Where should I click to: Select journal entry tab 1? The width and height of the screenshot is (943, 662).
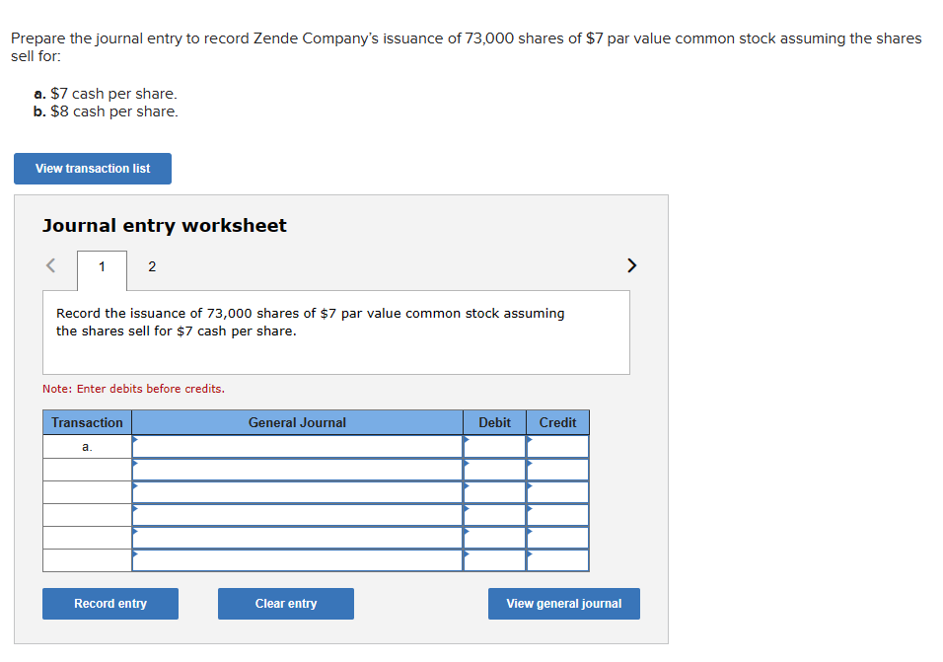pyautogui.click(x=101, y=266)
